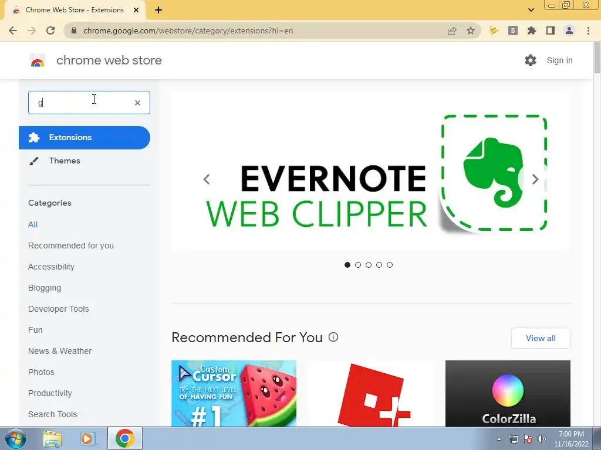Filter by All categories
Screen dimensions: 601x450
[x=33, y=224]
